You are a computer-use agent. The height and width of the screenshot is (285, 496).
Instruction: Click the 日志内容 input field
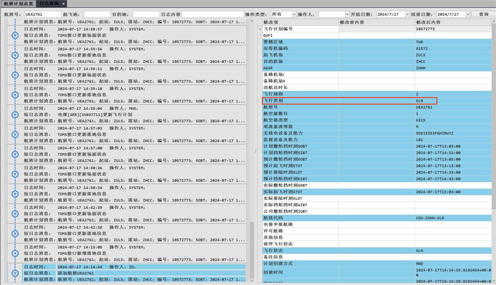tap(212, 14)
